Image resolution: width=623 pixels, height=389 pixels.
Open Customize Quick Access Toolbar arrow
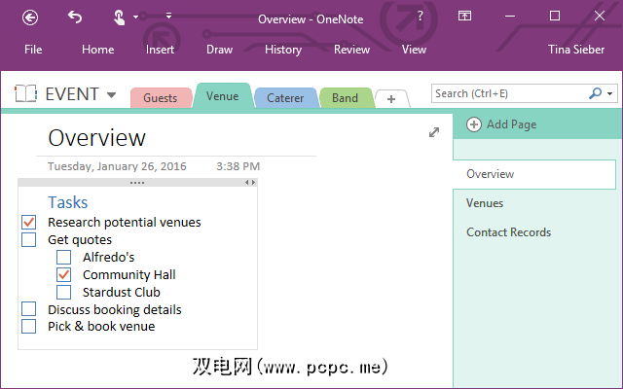(168, 16)
